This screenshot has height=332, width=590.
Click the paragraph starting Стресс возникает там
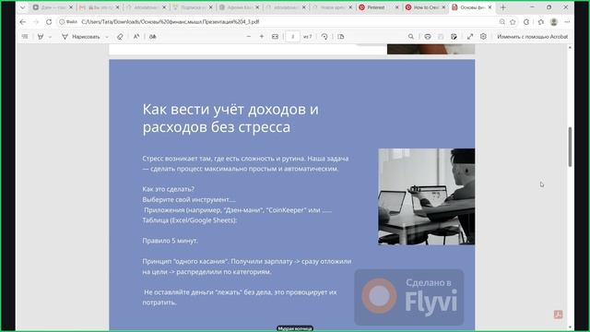tap(245, 164)
